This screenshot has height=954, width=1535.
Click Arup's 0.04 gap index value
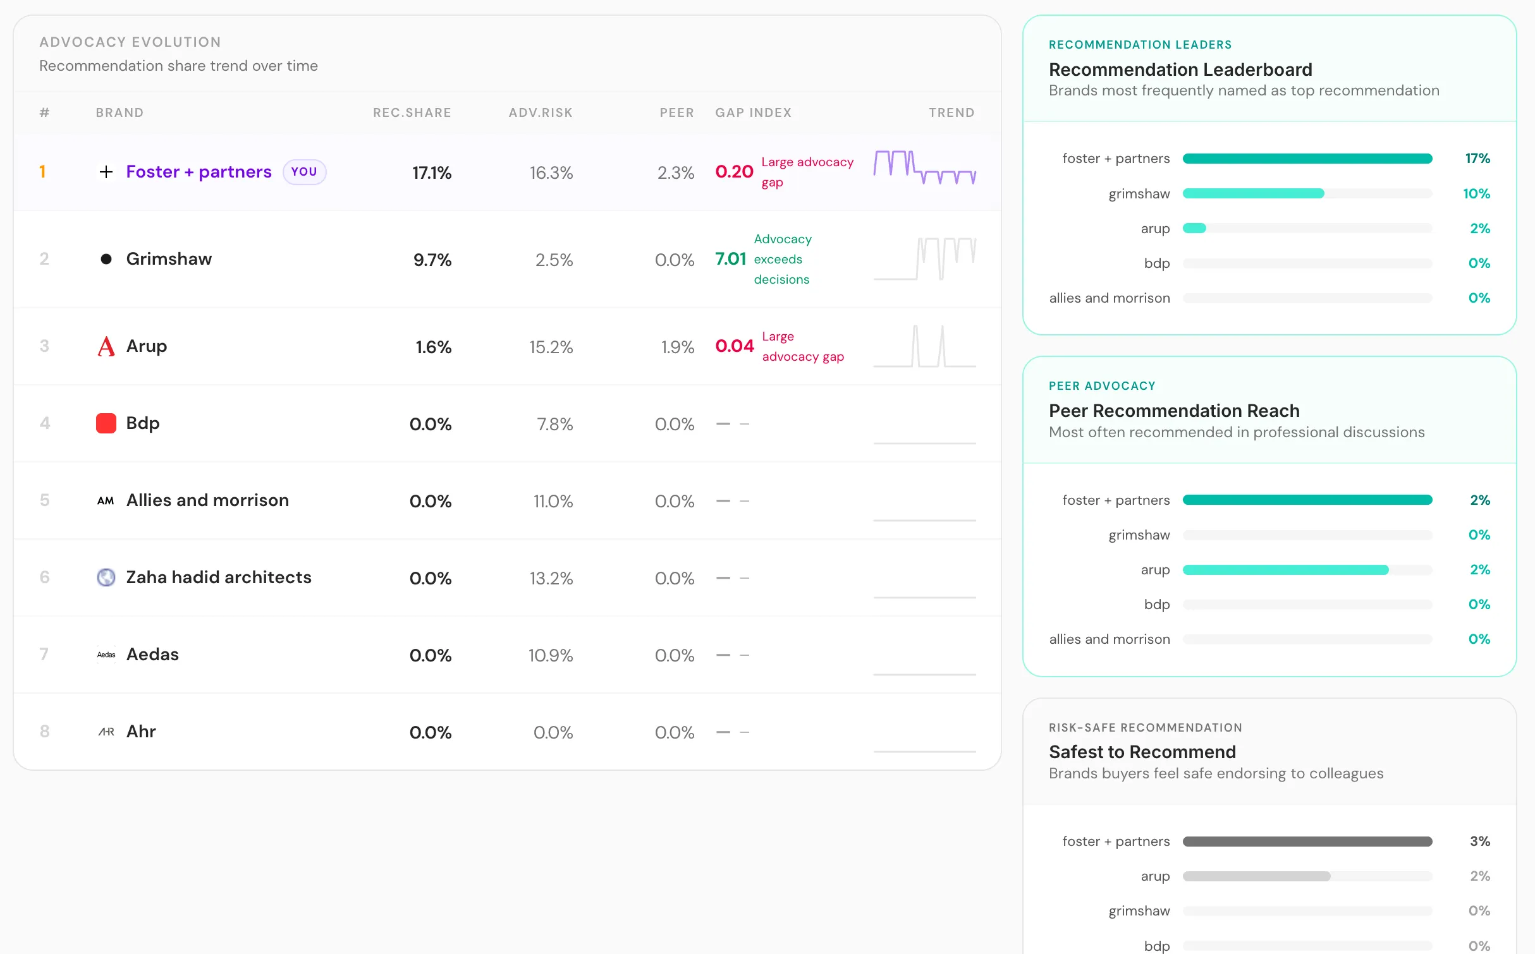point(735,346)
